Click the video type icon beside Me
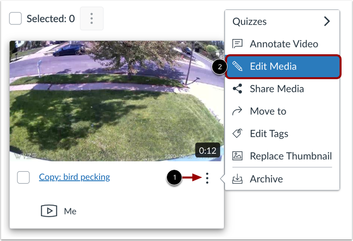 point(49,211)
